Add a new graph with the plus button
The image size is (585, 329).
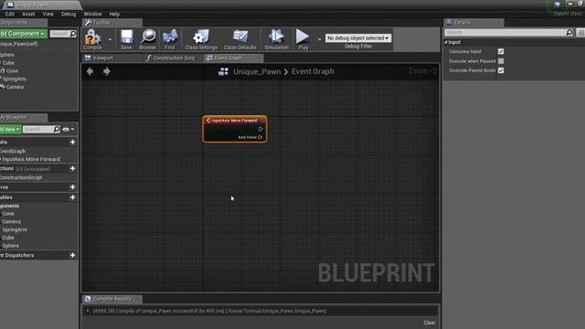coord(72,143)
